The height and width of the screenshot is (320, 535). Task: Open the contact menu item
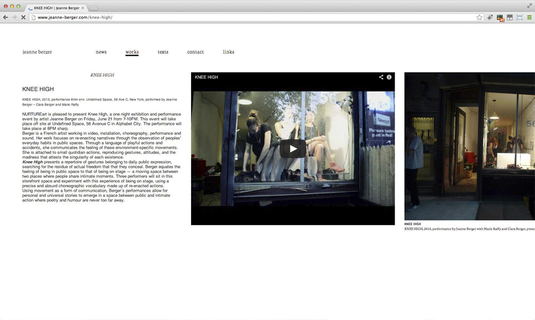click(196, 52)
